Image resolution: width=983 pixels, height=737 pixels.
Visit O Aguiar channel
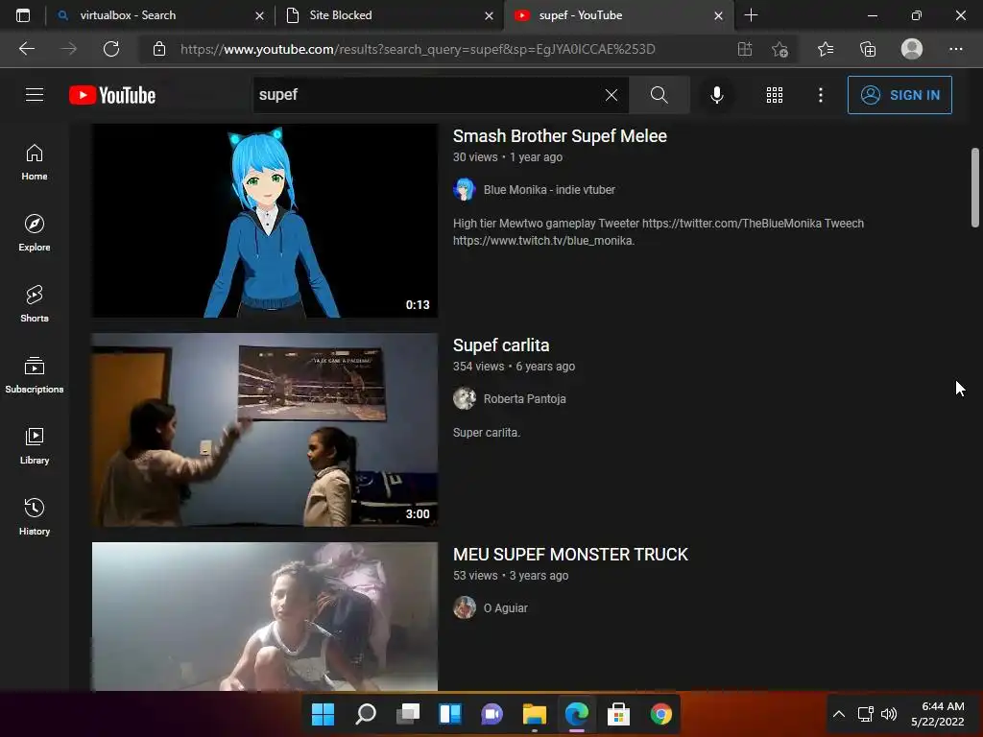pos(505,608)
